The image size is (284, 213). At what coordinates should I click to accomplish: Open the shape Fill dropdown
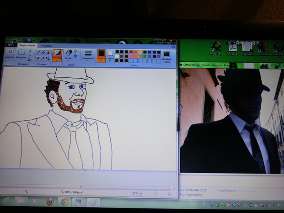76,56
